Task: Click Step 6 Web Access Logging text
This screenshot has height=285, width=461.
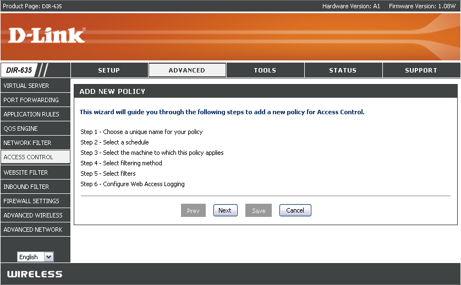Action: coord(133,184)
